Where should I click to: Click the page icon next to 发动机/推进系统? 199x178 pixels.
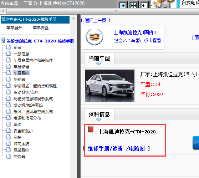9,105
